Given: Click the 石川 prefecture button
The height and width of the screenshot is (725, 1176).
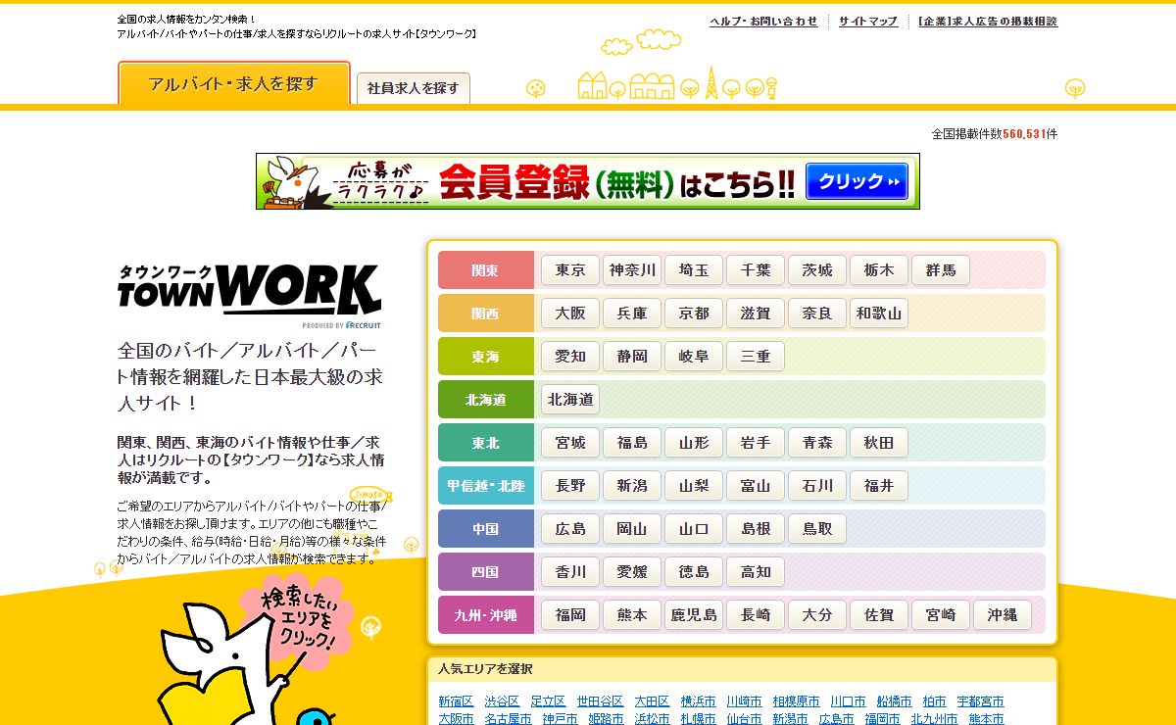Looking at the screenshot, I should click(817, 486).
